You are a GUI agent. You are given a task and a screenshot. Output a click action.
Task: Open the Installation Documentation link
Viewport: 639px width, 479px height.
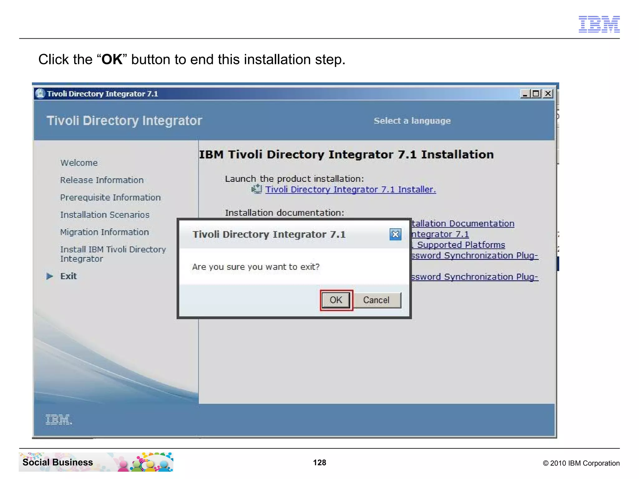(463, 224)
